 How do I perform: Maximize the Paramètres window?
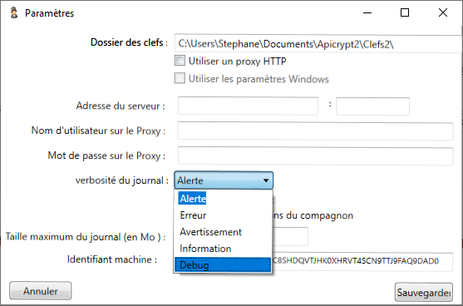[405, 13]
